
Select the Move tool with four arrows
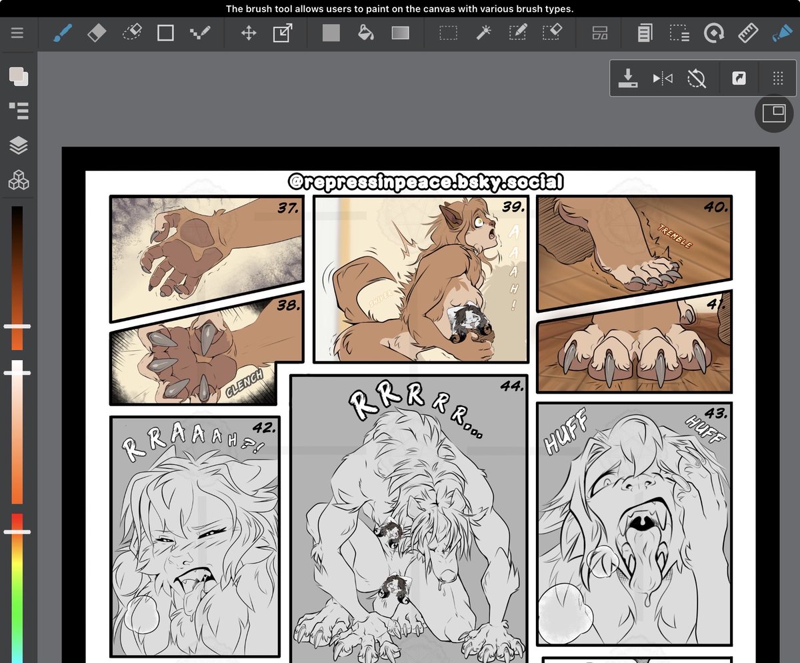(x=249, y=33)
